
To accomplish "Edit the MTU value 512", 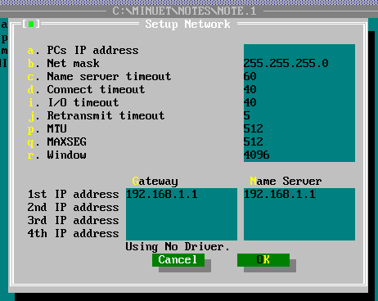I will [x=299, y=129].
